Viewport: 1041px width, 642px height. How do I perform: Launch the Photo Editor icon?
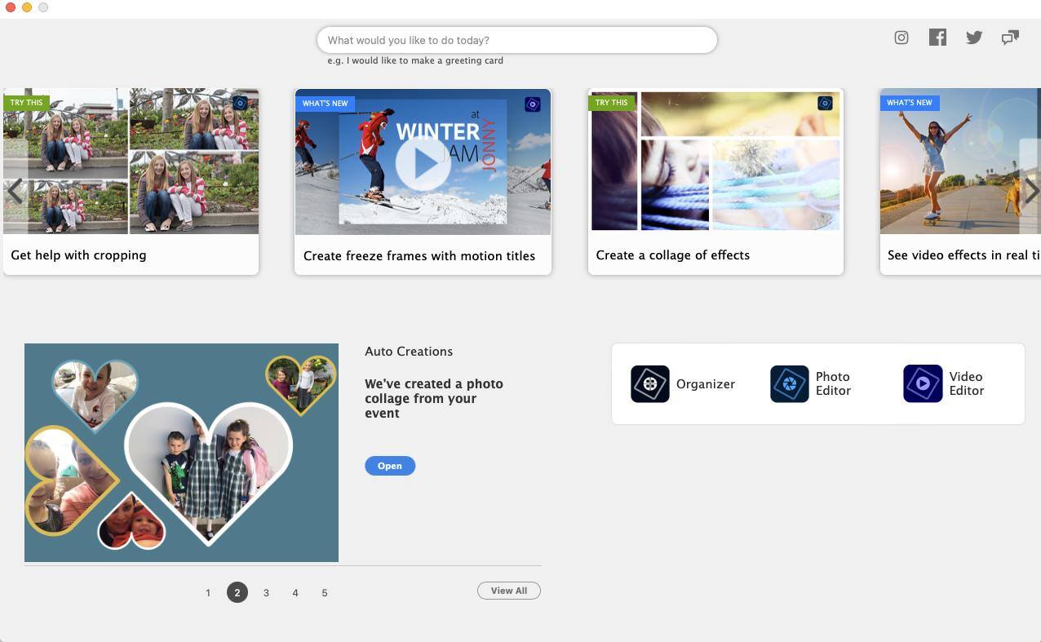(x=790, y=384)
